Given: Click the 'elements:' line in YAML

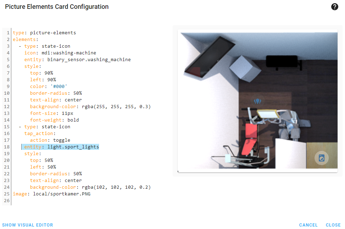Looking at the screenshot, I should click(x=25, y=40).
